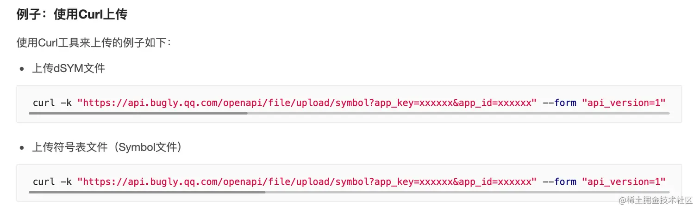Click the bugly URL string in the Symbol code block

coord(307,182)
